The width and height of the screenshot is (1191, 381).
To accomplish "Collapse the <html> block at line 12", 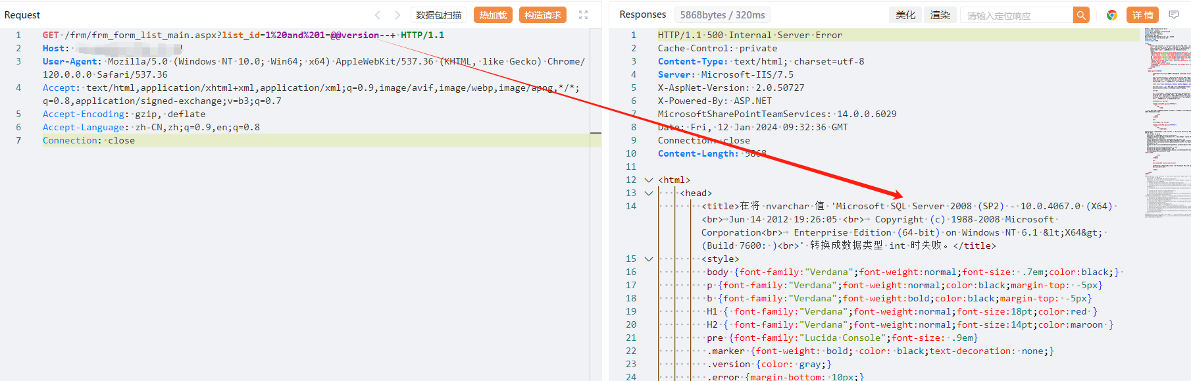I will coord(649,180).
